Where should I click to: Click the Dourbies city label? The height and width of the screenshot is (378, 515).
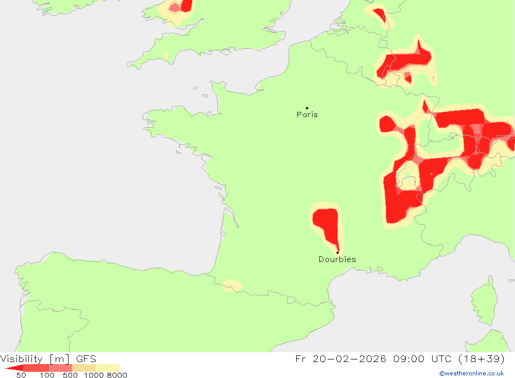[x=337, y=259]
